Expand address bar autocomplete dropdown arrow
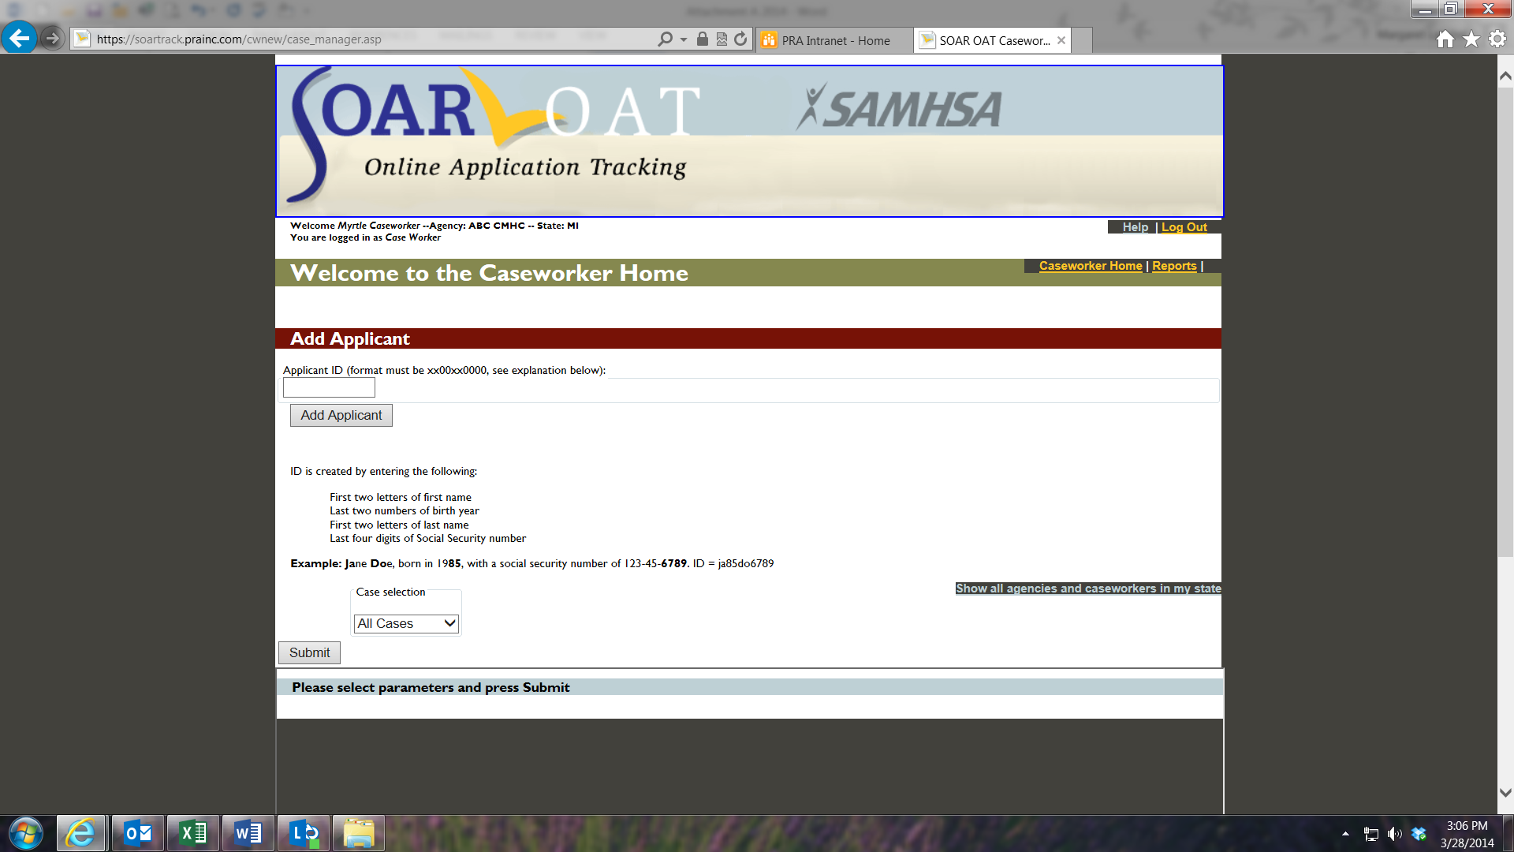 [684, 39]
